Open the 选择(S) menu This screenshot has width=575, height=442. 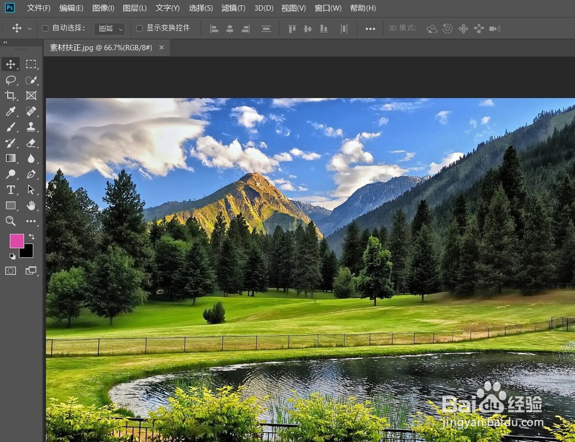(x=201, y=8)
